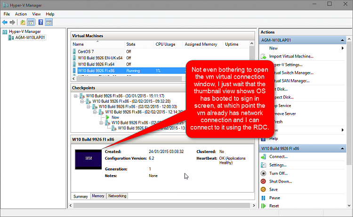Click the VM screen thumbnail preview
Image resolution: width=353 pixels, height=217 pixels.
click(x=88, y=160)
